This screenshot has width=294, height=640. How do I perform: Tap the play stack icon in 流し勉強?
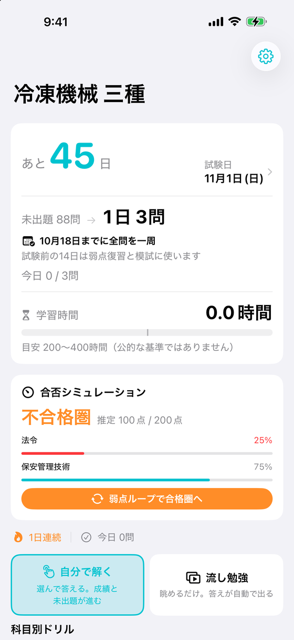tap(193, 577)
